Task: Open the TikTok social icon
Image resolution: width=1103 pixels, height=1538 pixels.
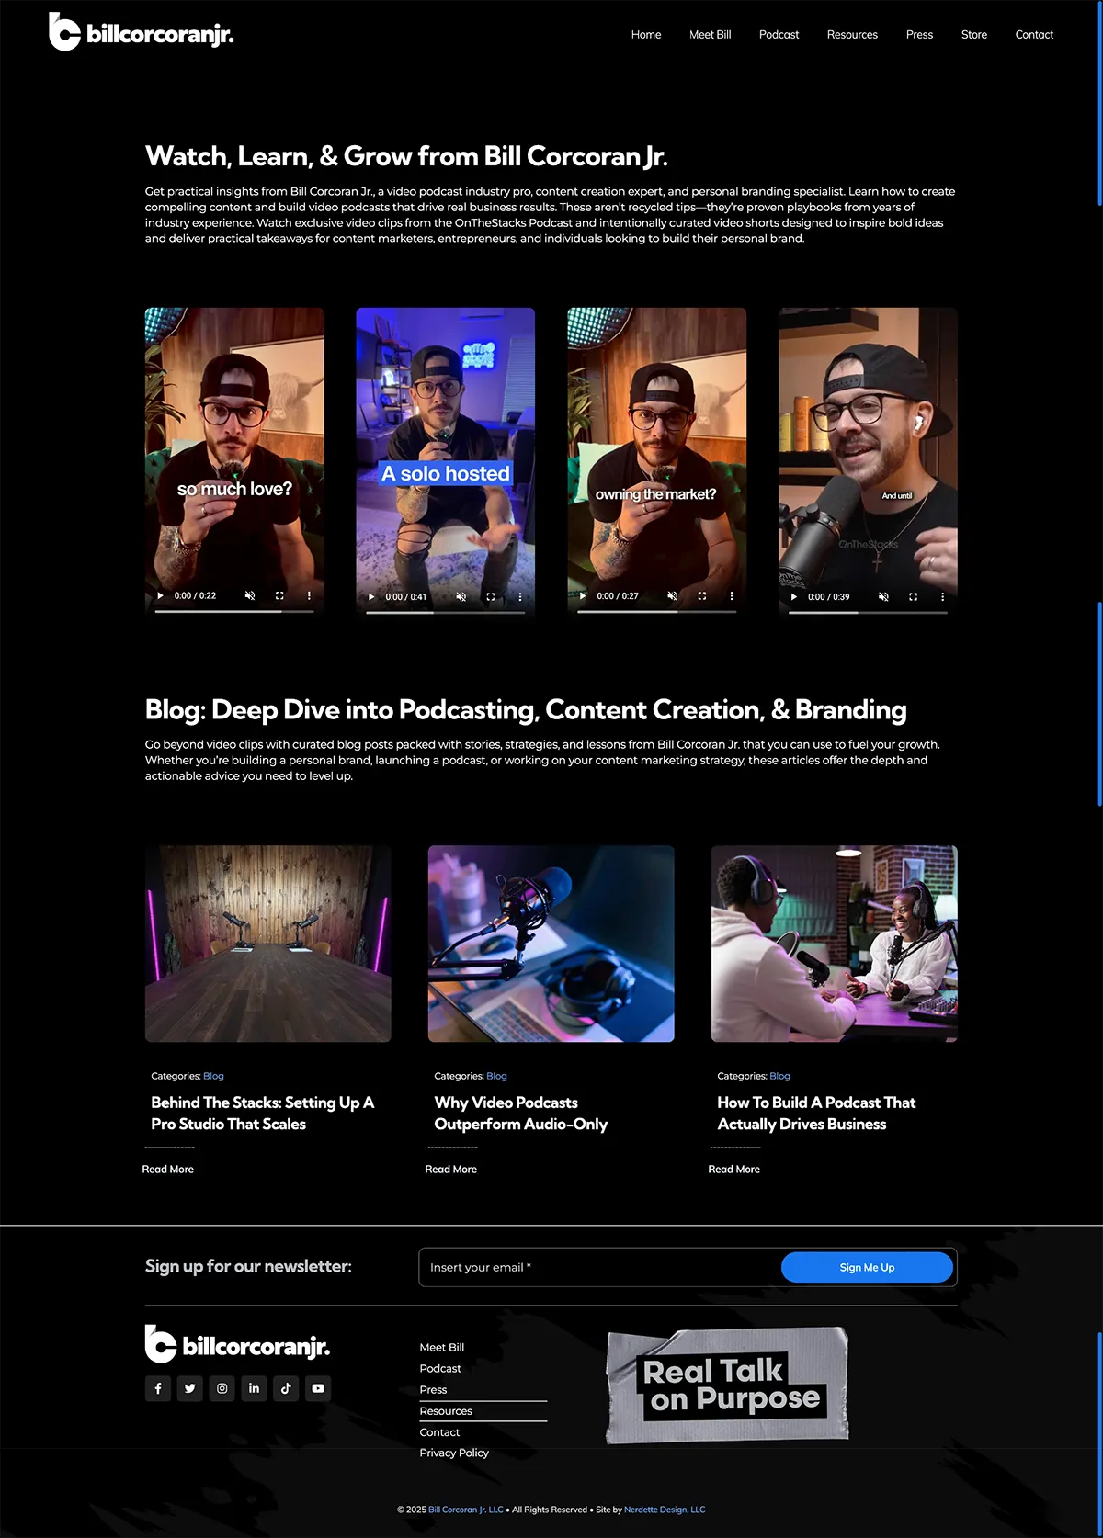Action: [x=286, y=1388]
